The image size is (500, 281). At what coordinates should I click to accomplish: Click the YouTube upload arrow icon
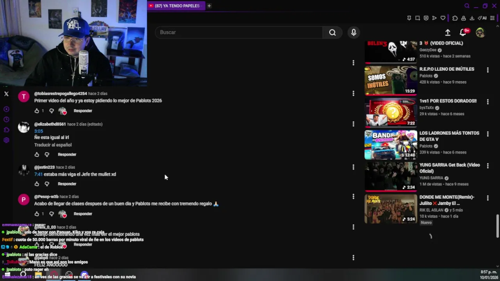448,33
